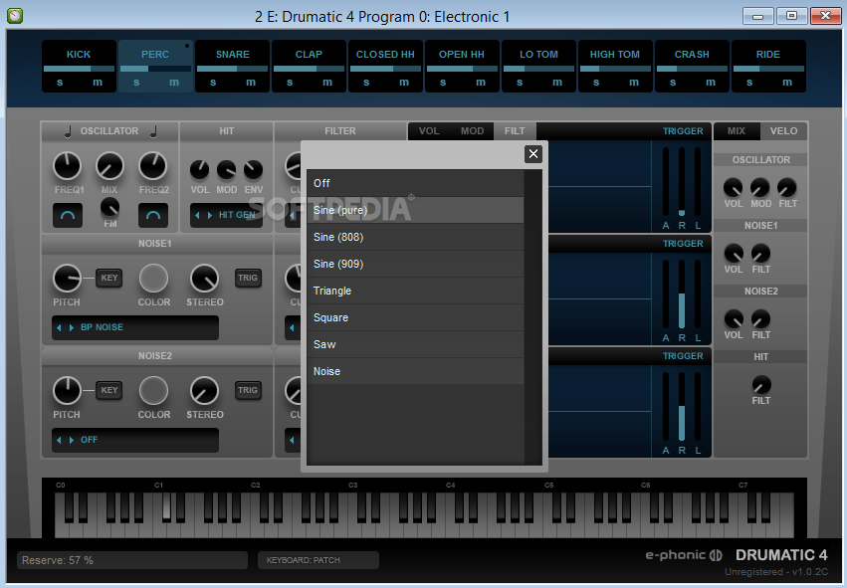Screen dimensions: 847x588
Task: Click the NOISE2 COLOR knob
Action: coord(153,390)
